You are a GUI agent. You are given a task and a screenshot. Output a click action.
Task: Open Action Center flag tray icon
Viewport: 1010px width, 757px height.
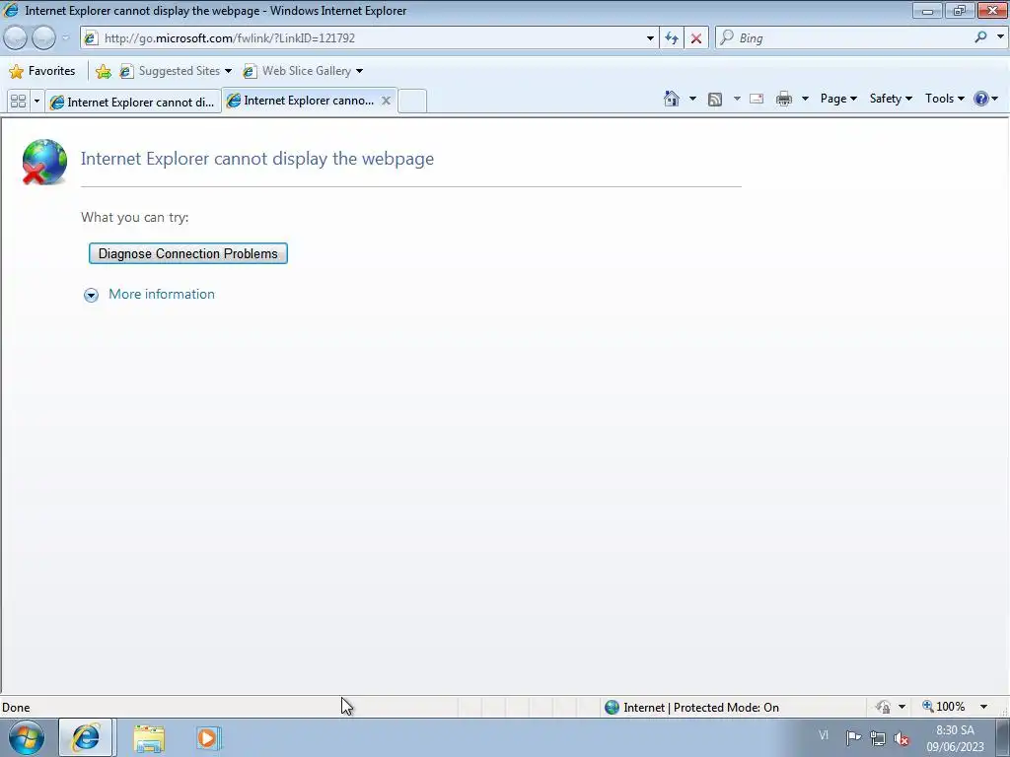point(853,738)
